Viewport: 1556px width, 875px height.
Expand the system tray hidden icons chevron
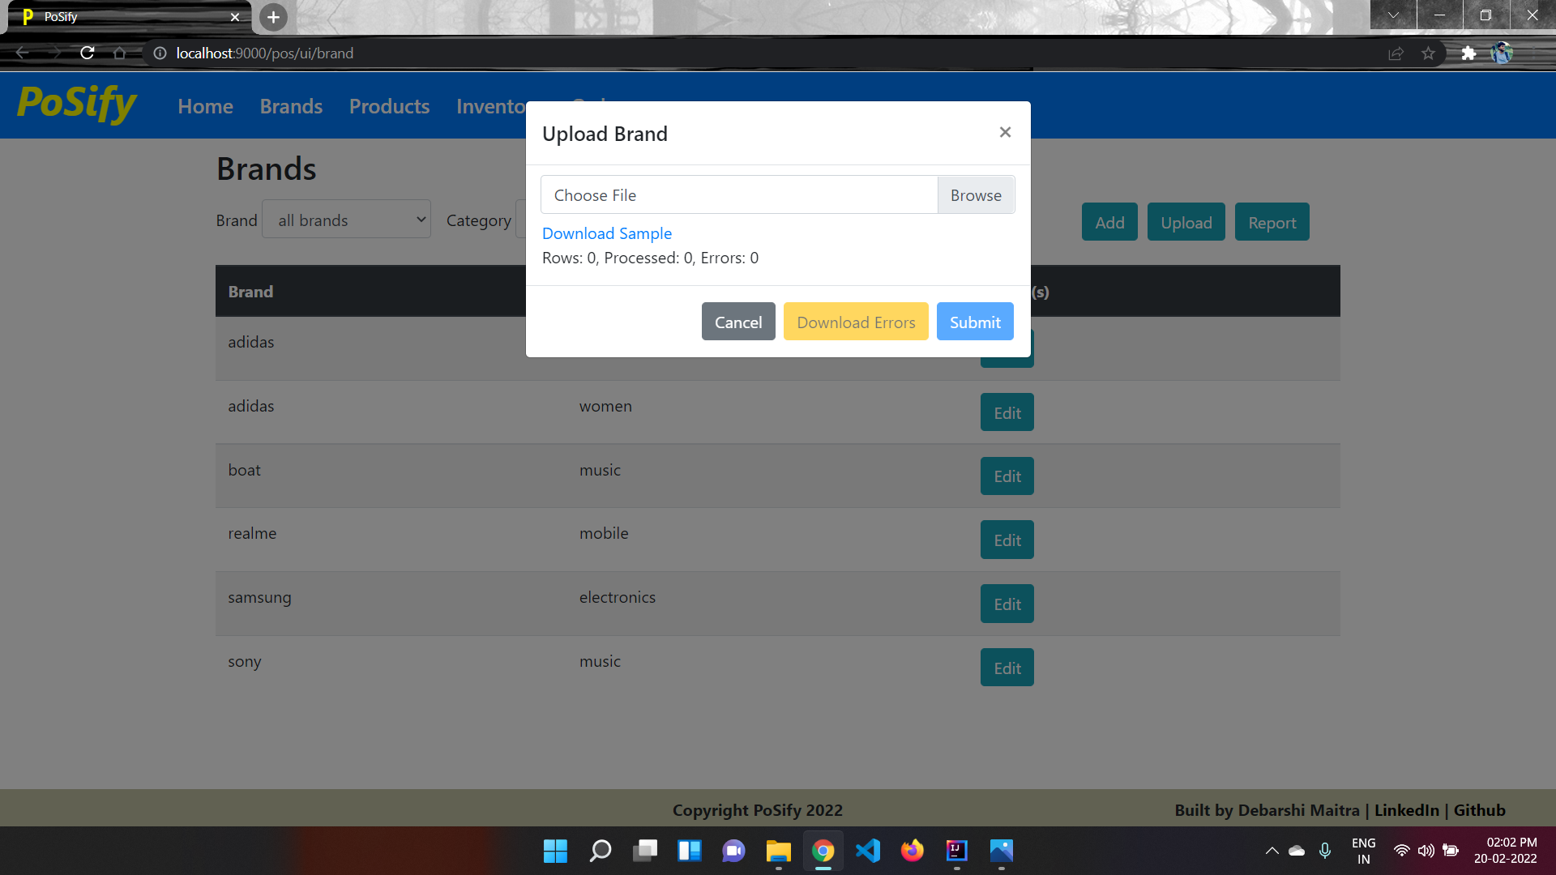click(x=1272, y=851)
